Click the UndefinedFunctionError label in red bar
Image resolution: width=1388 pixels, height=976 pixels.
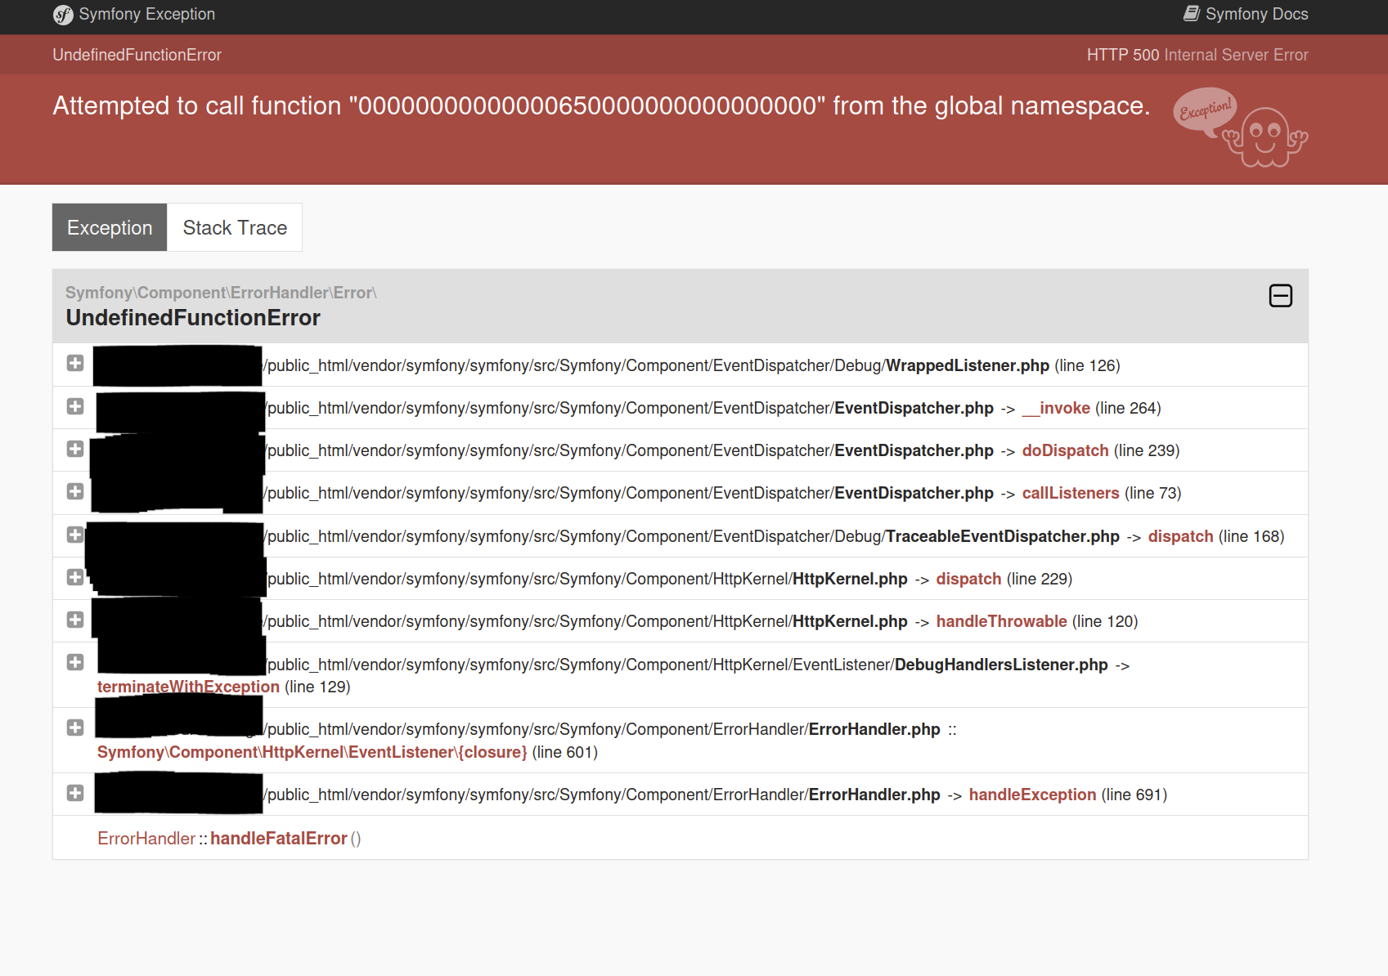click(137, 55)
